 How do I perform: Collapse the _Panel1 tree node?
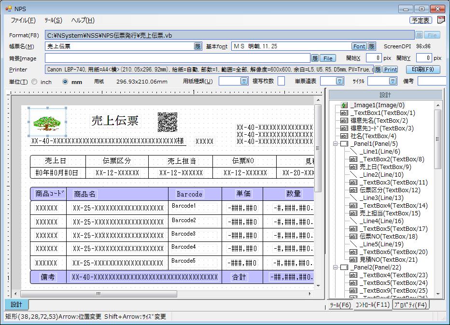click(x=335, y=143)
